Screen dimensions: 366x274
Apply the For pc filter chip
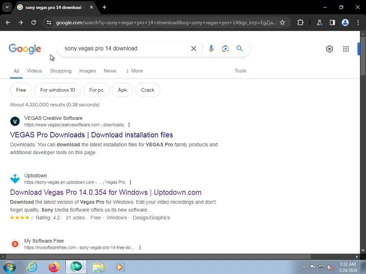click(97, 90)
